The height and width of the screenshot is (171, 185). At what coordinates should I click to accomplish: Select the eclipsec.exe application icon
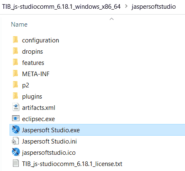(16, 119)
